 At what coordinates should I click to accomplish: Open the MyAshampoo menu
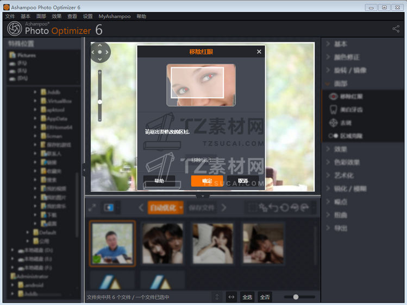(x=115, y=16)
